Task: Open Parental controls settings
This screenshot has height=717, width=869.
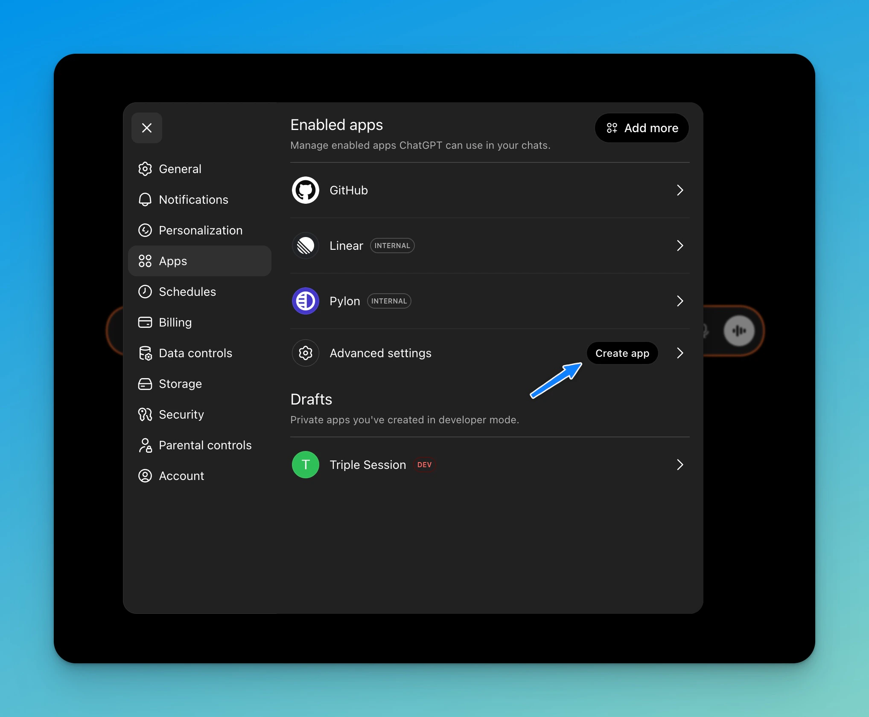Action: tap(199, 445)
